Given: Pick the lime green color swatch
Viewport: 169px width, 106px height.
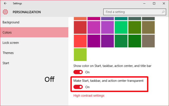Looking at the screenshot, I should [80, 55].
